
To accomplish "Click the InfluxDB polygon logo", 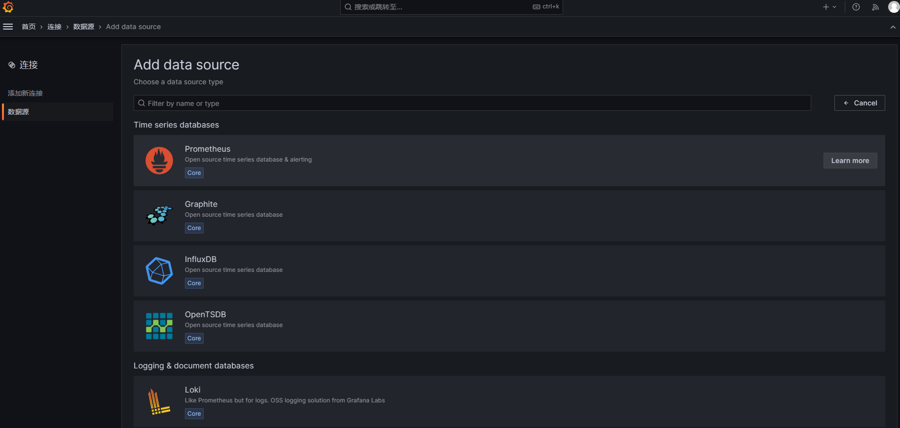I will coord(159,271).
